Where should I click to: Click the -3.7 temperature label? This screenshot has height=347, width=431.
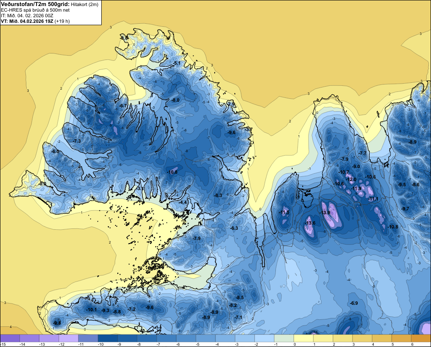pyautogui.click(x=249, y=129)
